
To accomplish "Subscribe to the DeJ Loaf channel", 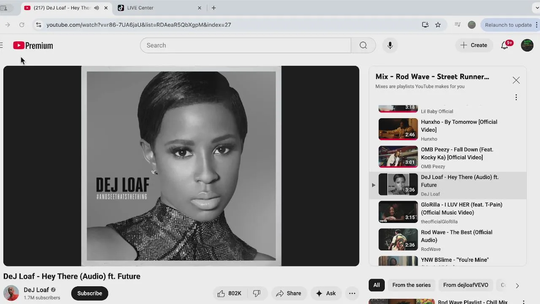I will [x=89, y=293].
